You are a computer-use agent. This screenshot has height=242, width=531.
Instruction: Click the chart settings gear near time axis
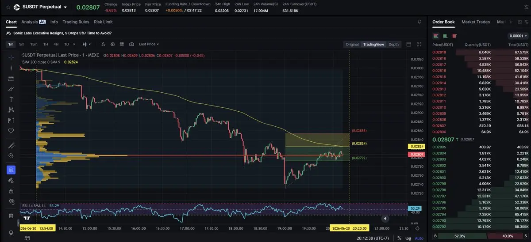coord(418,228)
